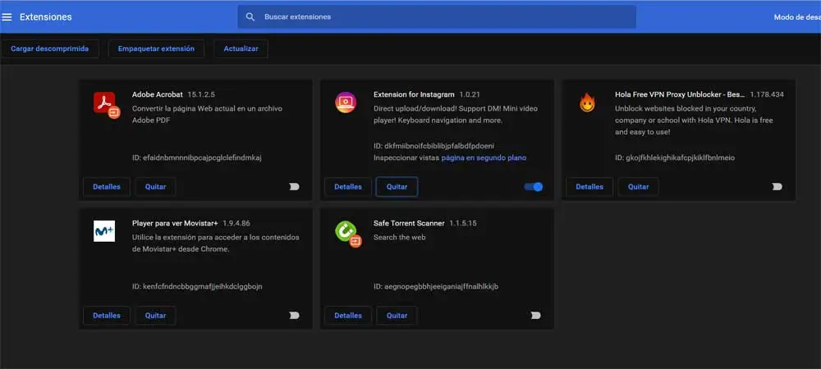Click the Actualizar button

coord(241,48)
